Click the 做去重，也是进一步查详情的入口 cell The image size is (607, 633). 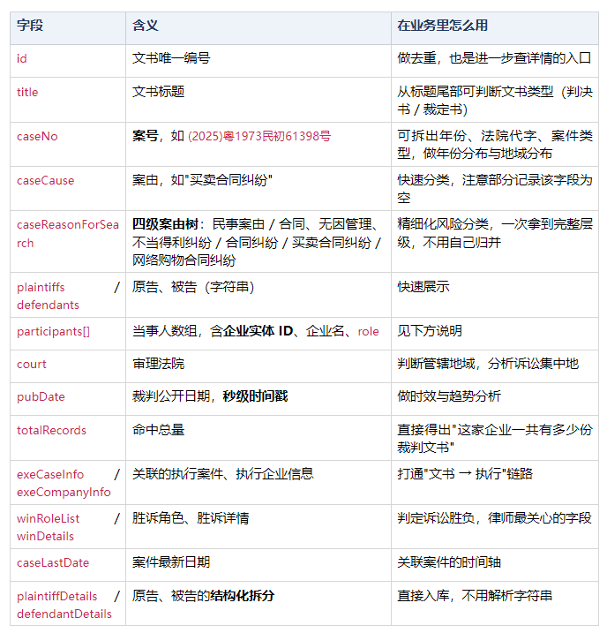(x=494, y=59)
